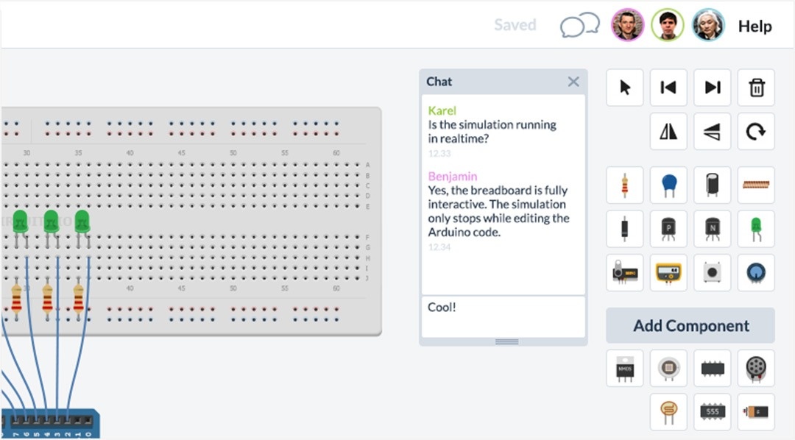Select the 555 timer chip
The image size is (795, 440).
[713, 412]
